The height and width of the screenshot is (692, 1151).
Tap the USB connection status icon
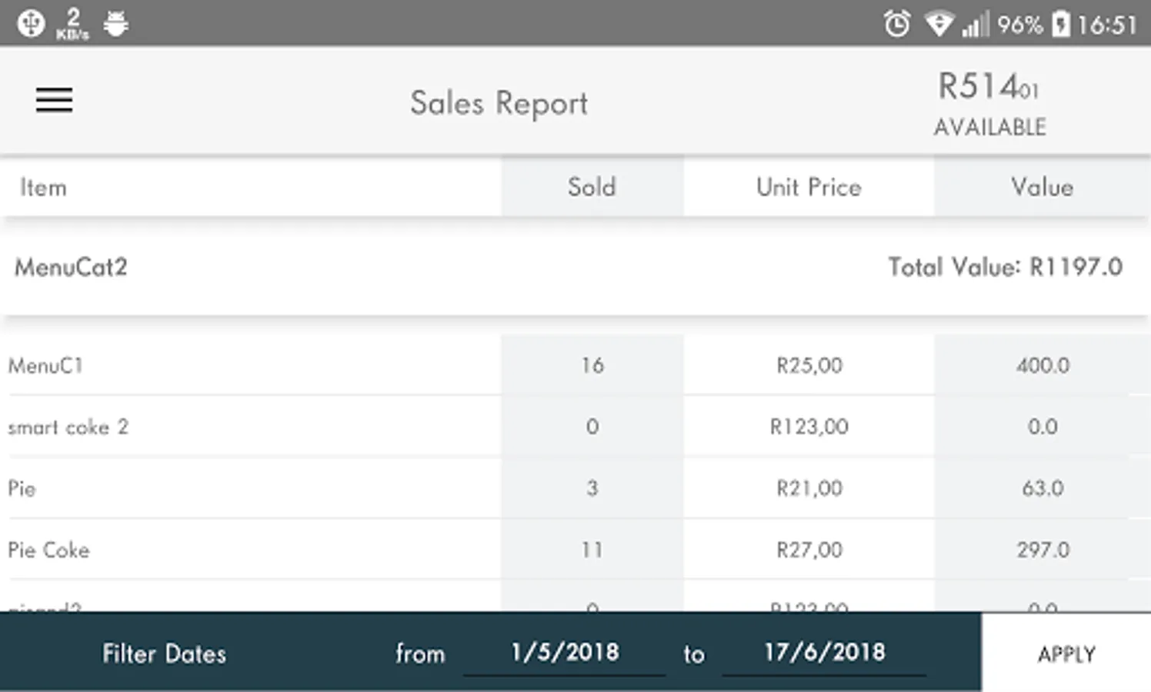31,24
